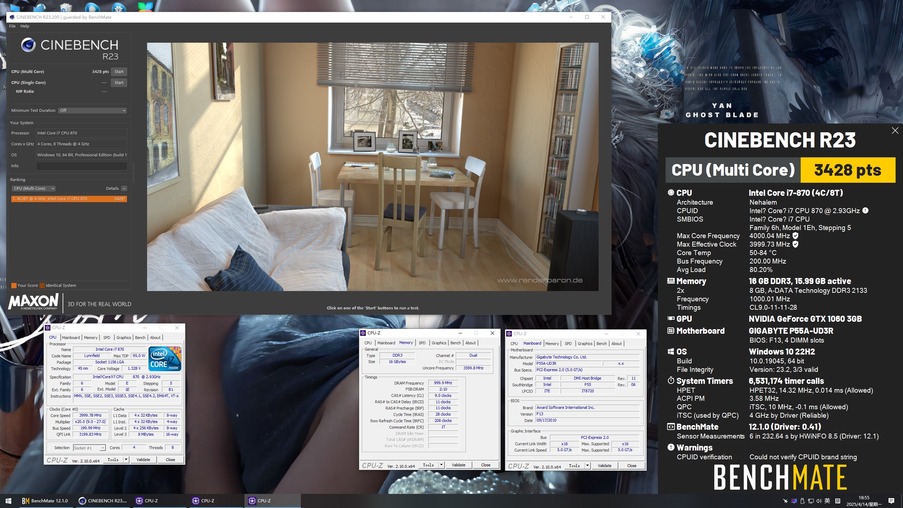This screenshot has width=903, height=508.
Task: Click DRAM Frequency value 999.9 MHz
Action: coord(443,383)
